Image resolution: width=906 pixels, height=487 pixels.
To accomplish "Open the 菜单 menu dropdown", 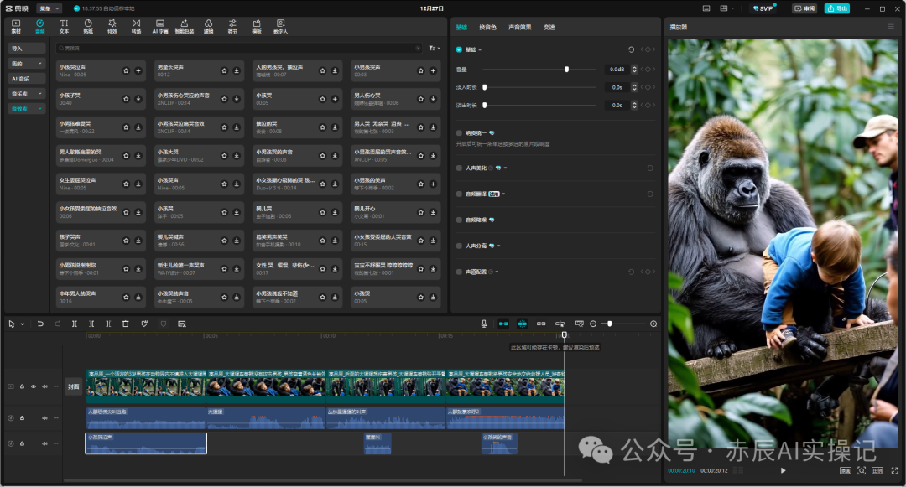I will tap(49, 8).
